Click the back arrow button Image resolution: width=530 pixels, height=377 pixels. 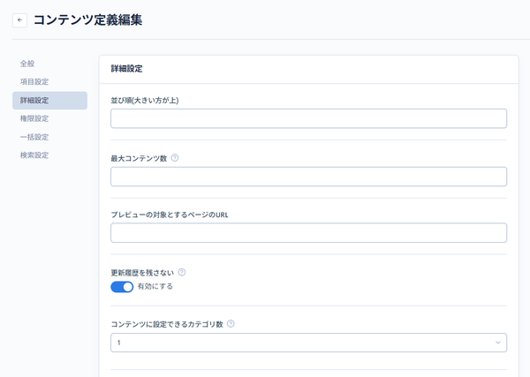[x=19, y=20]
